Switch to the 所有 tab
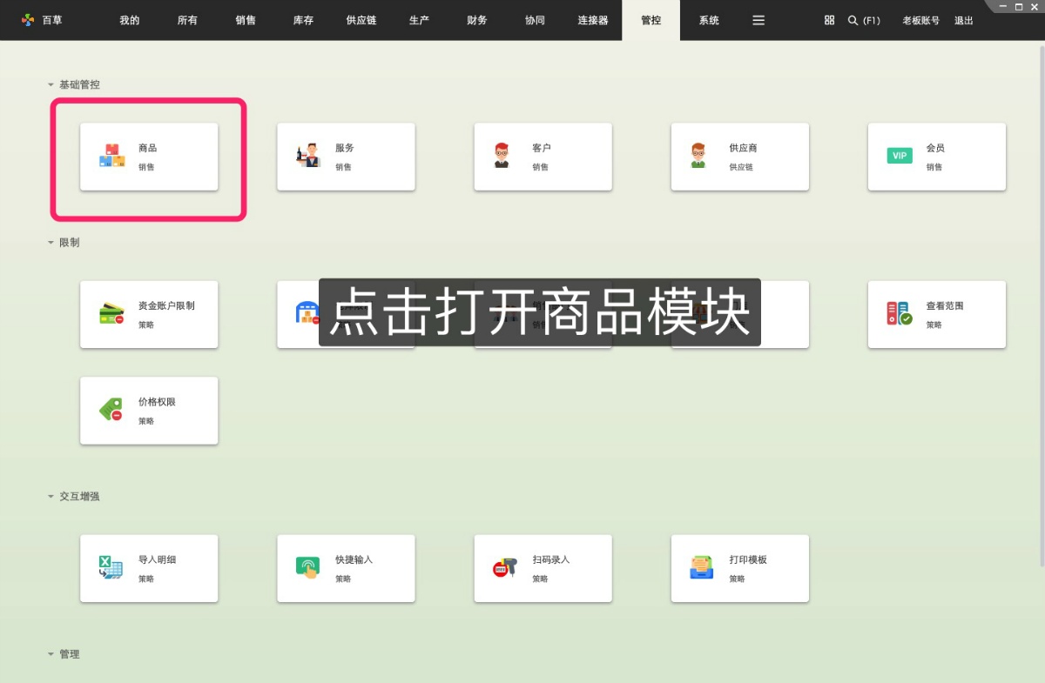Screen dimensions: 1045x683 pos(187,20)
